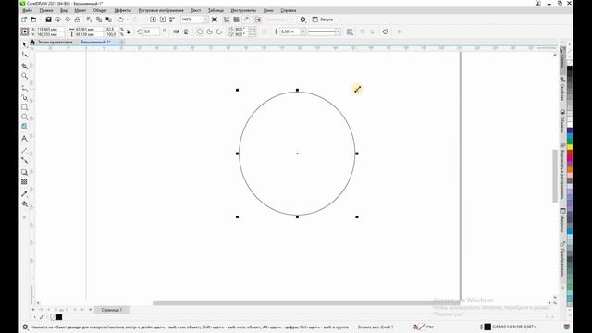Click the Запуск launch button
592x333 pixels.
(323, 19)
